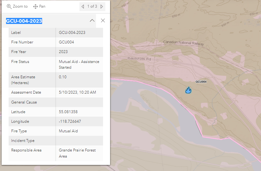Go to next popup feature arrow
This screenshot has width=261, height=171.
[102, 6]
